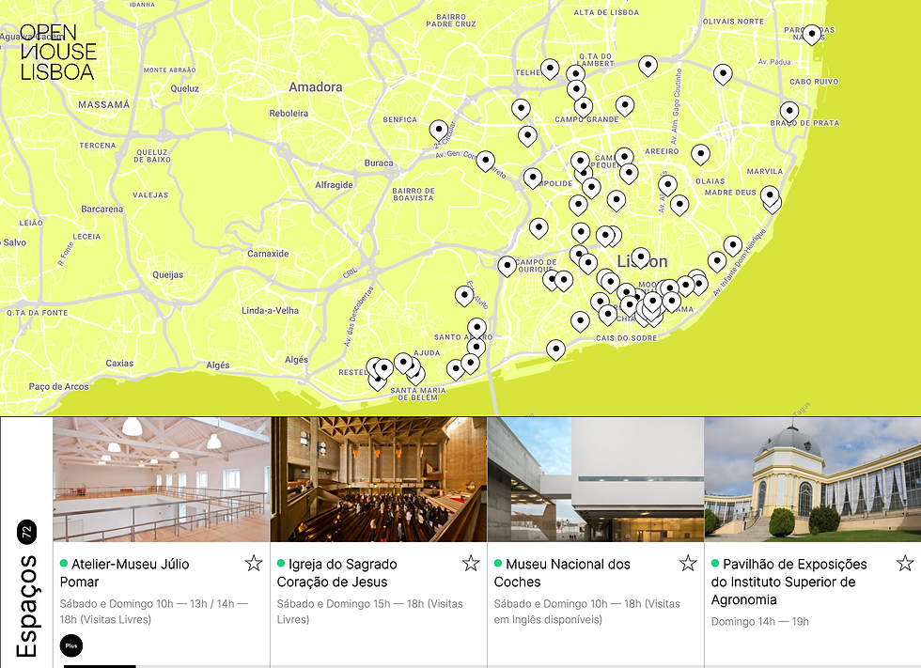Click the Alfragide map label
921x668 pixels.
pyautogui.click(x=334, y=185)
